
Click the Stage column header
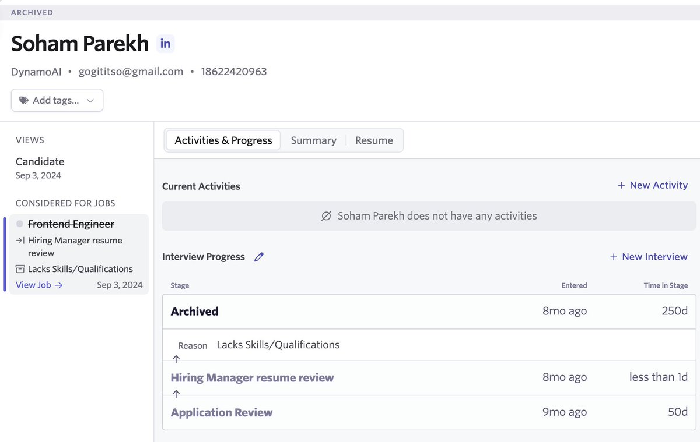point(180,285)
